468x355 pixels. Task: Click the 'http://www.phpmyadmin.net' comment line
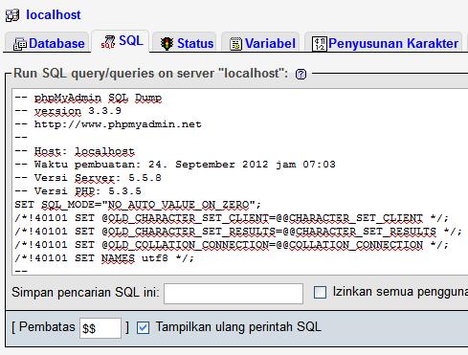point(108,124)
